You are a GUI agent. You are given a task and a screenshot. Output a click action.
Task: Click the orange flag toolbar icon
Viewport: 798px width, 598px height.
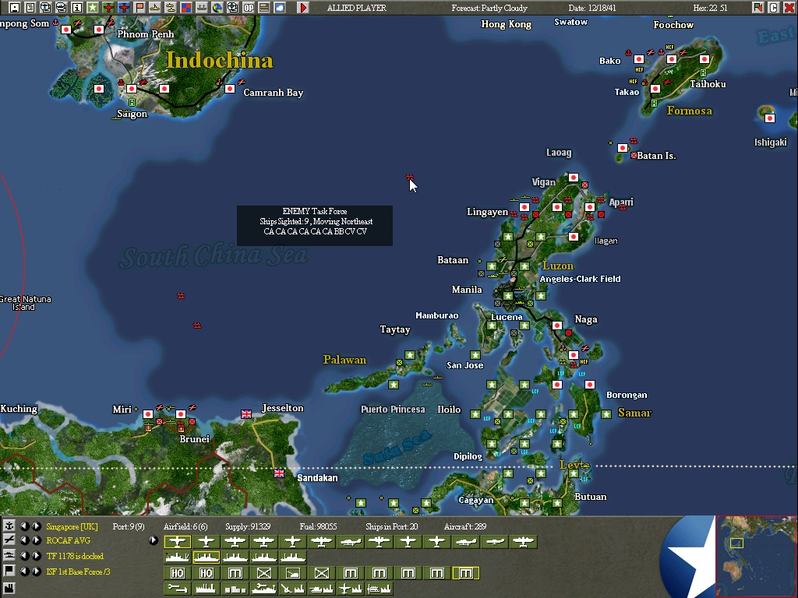139,8
